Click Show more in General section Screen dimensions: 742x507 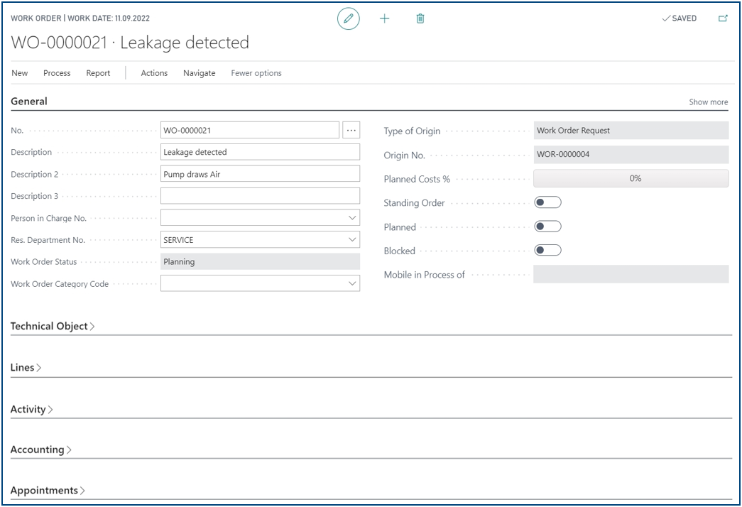tap(709, 102)
